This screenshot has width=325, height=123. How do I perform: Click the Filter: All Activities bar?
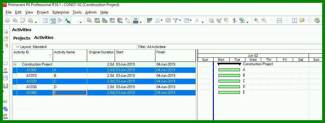(230, 47)
